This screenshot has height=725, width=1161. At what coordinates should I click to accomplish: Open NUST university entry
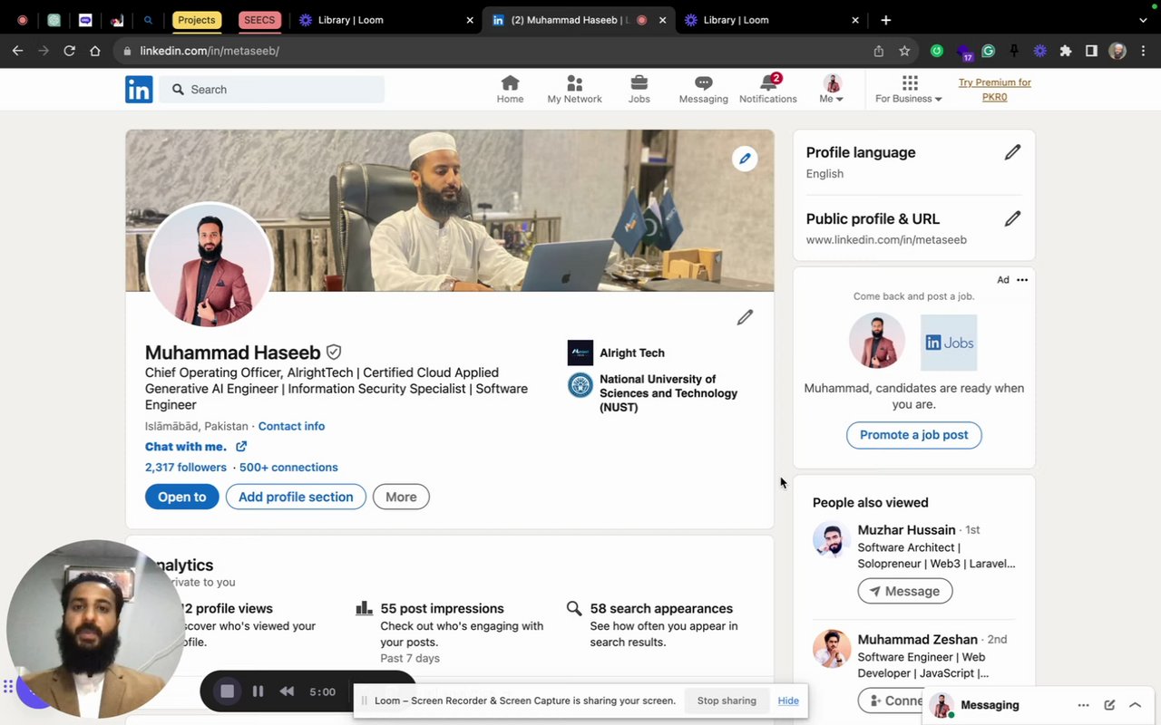653,392
